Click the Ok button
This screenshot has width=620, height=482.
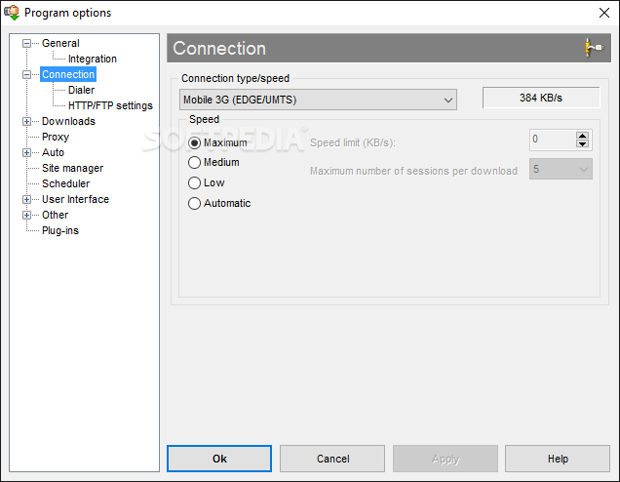point(219,459)
